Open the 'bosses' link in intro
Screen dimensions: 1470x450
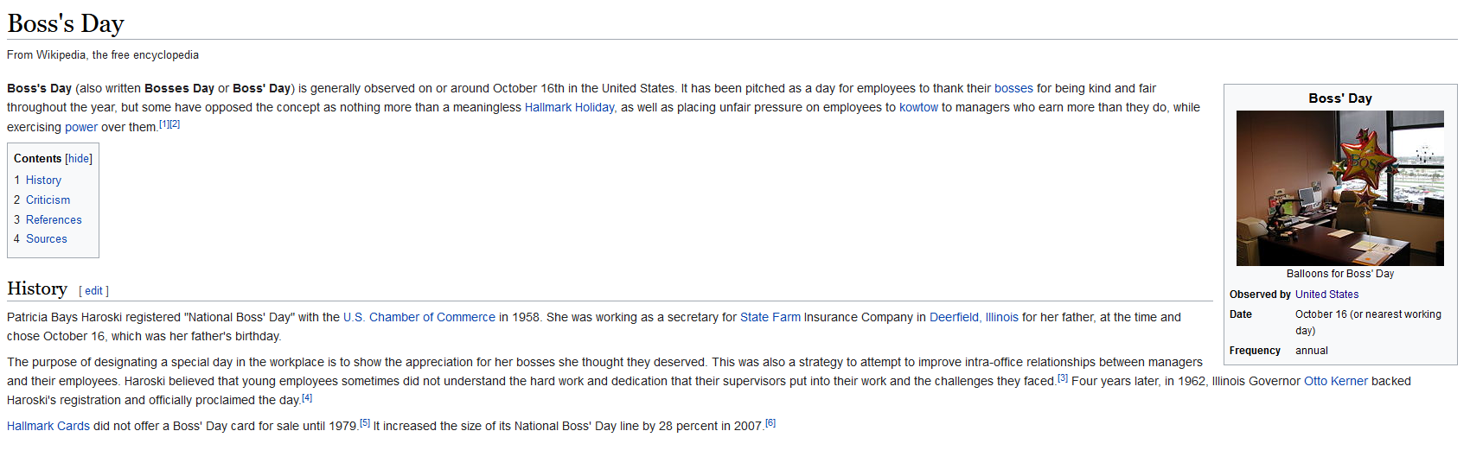pyautogui.click(x=1013, y=88)
